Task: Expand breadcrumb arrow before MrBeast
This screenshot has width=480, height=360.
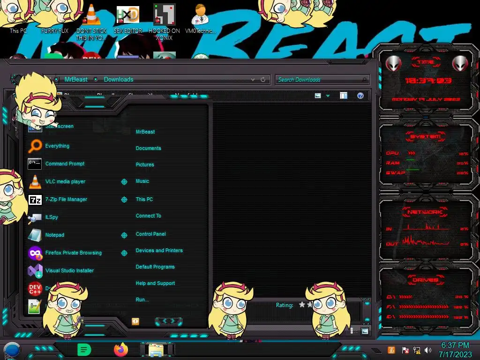Action: pos(56,80)
